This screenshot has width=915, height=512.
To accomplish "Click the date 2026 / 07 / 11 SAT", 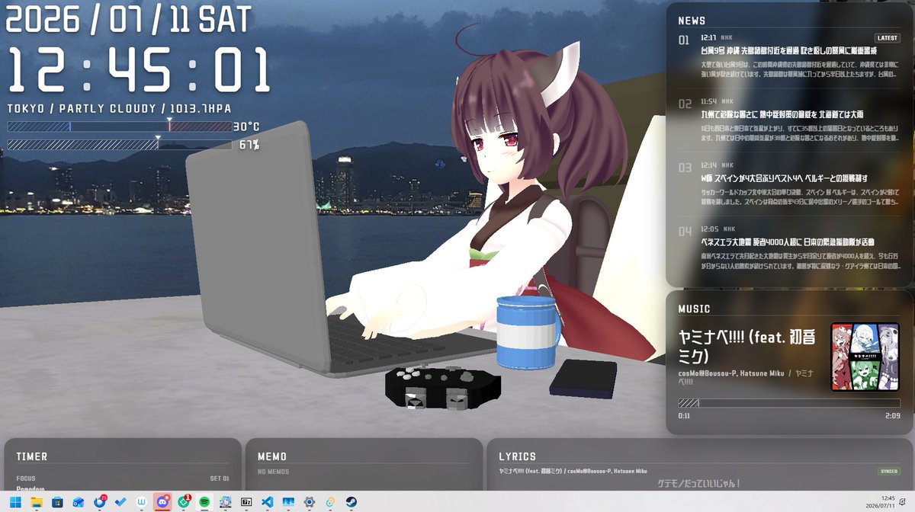I will coord(129,20).
